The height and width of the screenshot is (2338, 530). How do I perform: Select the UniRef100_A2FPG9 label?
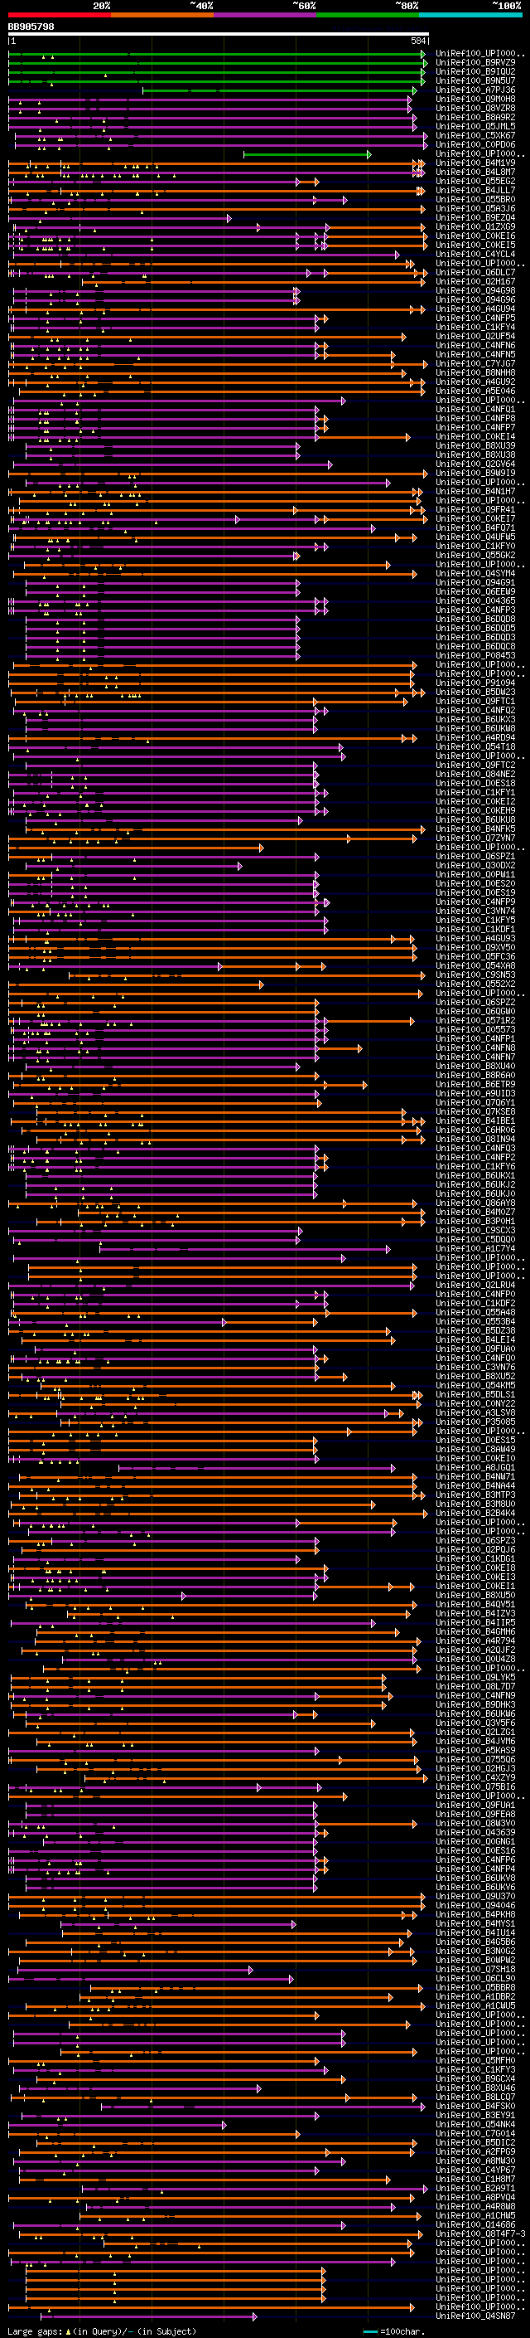pos(475,2151)
